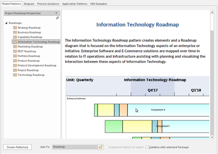This screenshot has width=218, height=154.
Task: Click the PEST Roadmap pattern icon
Action: click(15, 51)
